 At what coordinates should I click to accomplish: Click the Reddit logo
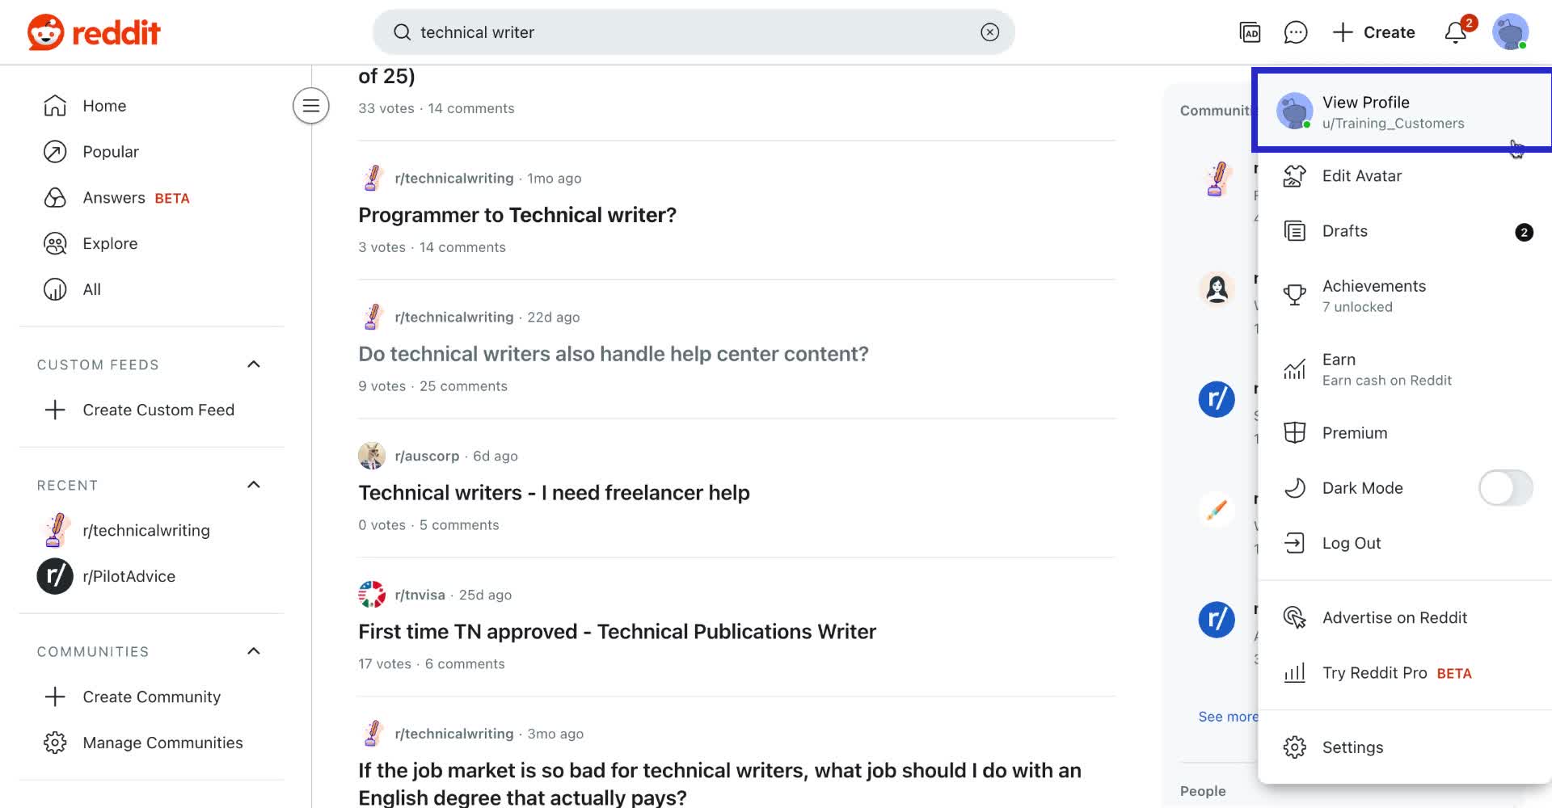coord(93,32)
